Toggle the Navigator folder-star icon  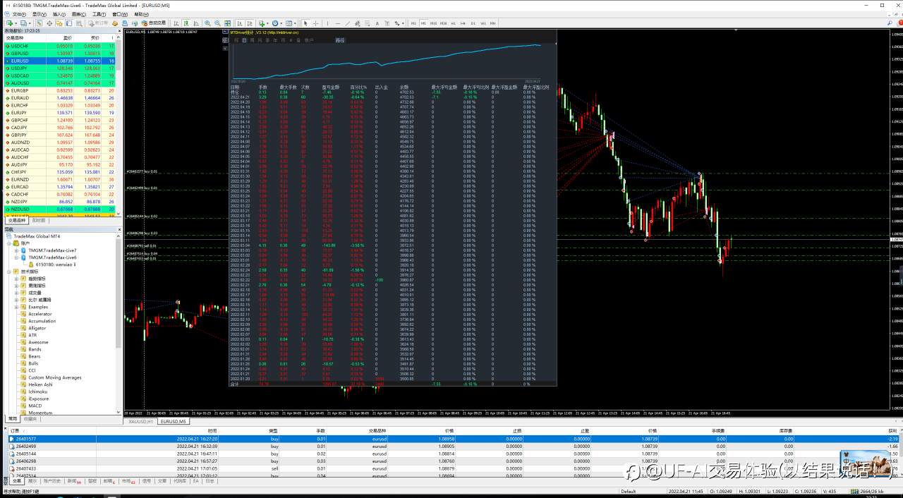click(x=59, y=23)
